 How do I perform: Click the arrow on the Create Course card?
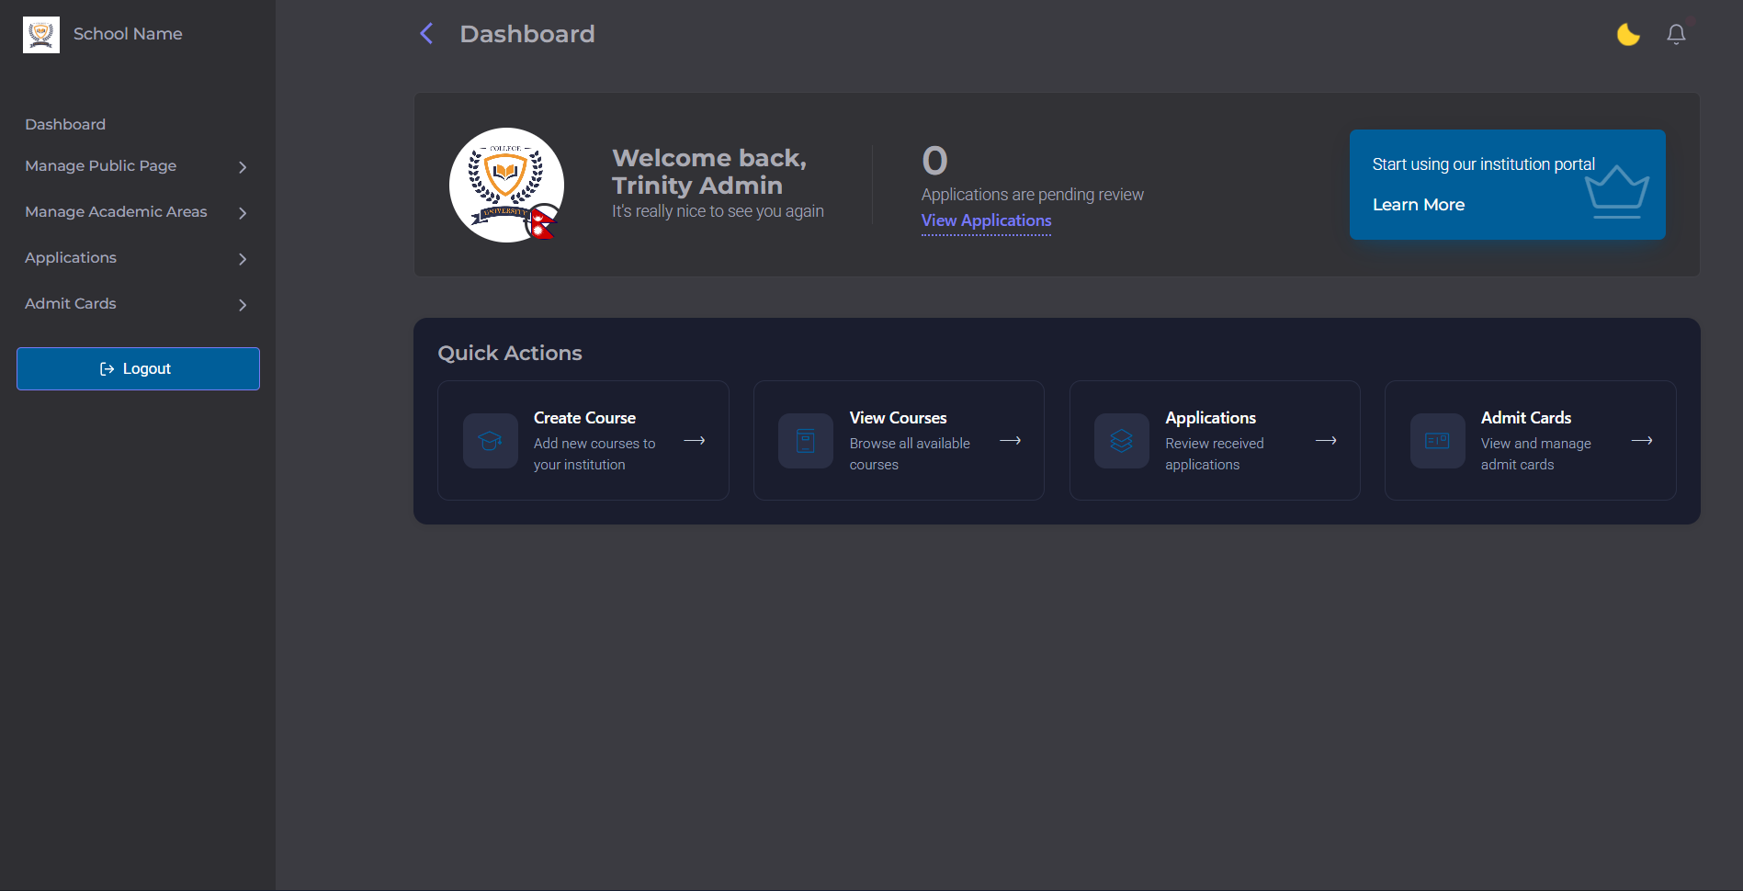point(695,441)
